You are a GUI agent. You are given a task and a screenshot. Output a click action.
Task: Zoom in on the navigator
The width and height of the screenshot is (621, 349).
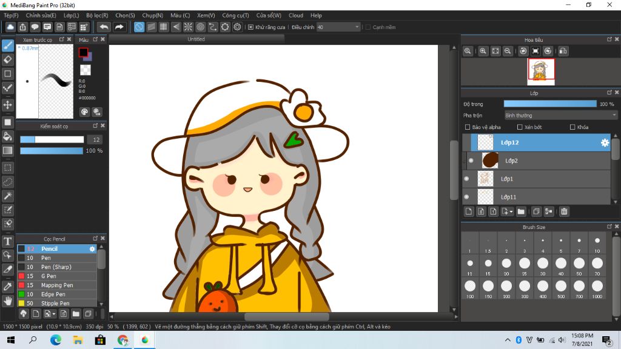click(483, 51)
